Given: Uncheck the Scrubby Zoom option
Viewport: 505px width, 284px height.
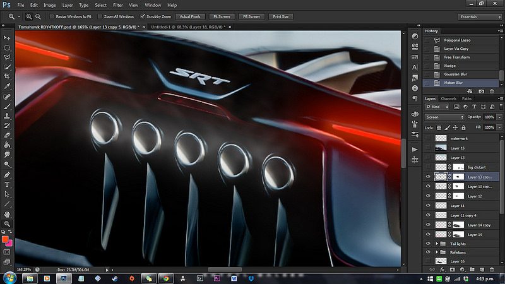Looking at the screenshot, I should pyautogui.click(x=143, y=16).
